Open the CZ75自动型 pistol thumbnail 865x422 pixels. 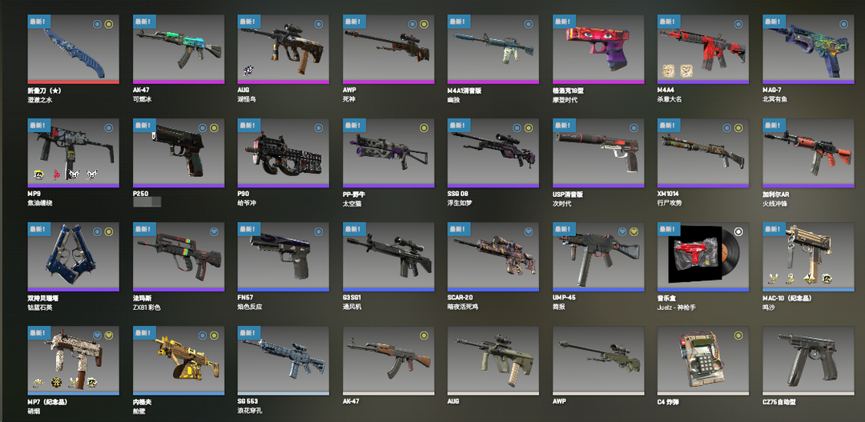[x=808, y=360]
